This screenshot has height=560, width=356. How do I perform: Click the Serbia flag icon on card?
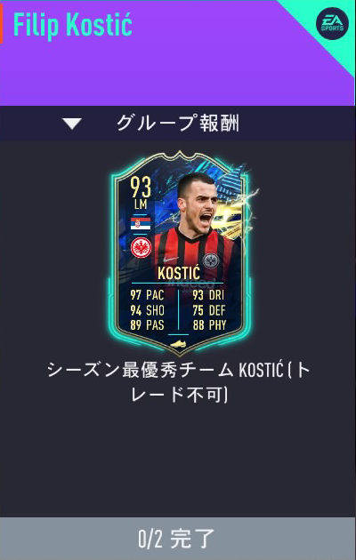pos(141,223)
